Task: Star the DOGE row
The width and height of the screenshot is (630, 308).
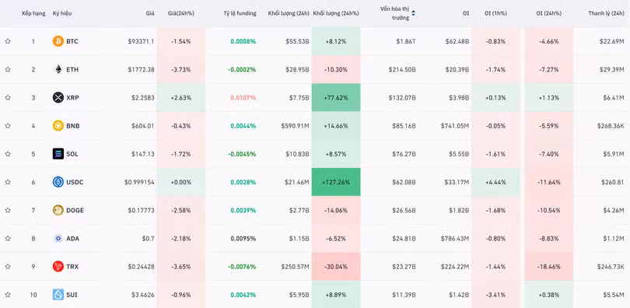Action: pyautogui.click(x=8, y=210)
